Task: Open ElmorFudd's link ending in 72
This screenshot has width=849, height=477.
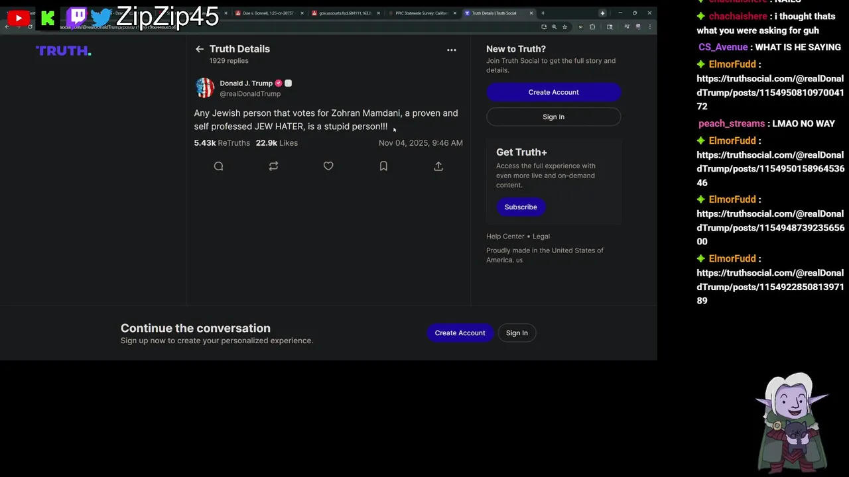Action: [770, 92]
